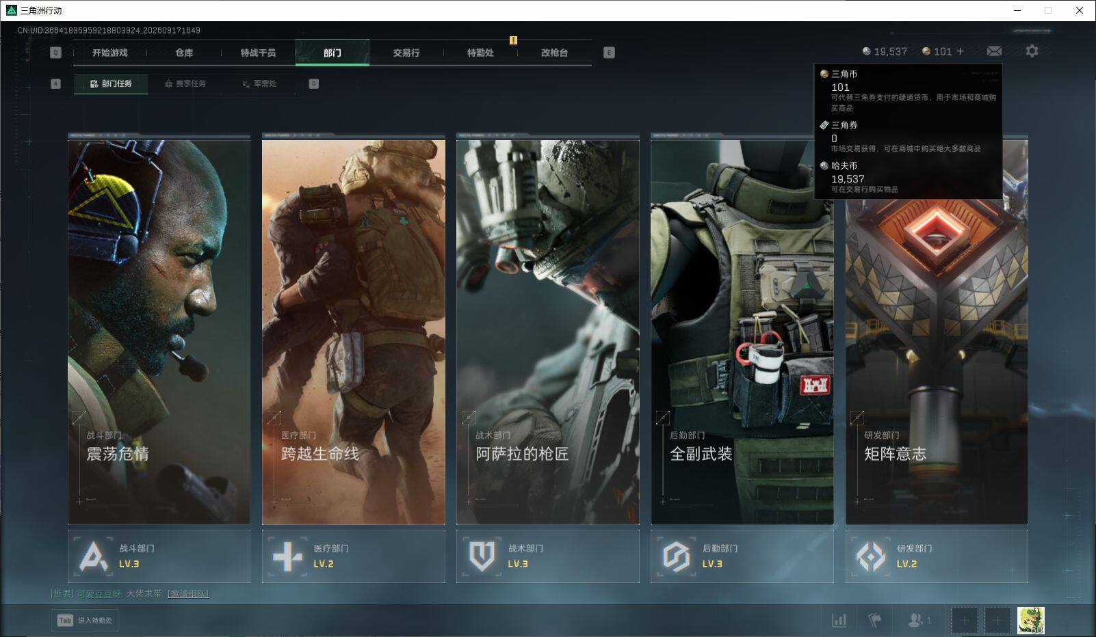Open the statistics bar chart icon
Viewport: 1096px width, 637px height.
[x=839, y=621]
